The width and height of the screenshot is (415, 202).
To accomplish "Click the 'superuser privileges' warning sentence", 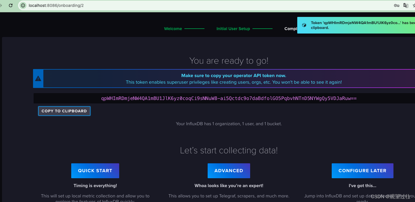I will 234,82.
